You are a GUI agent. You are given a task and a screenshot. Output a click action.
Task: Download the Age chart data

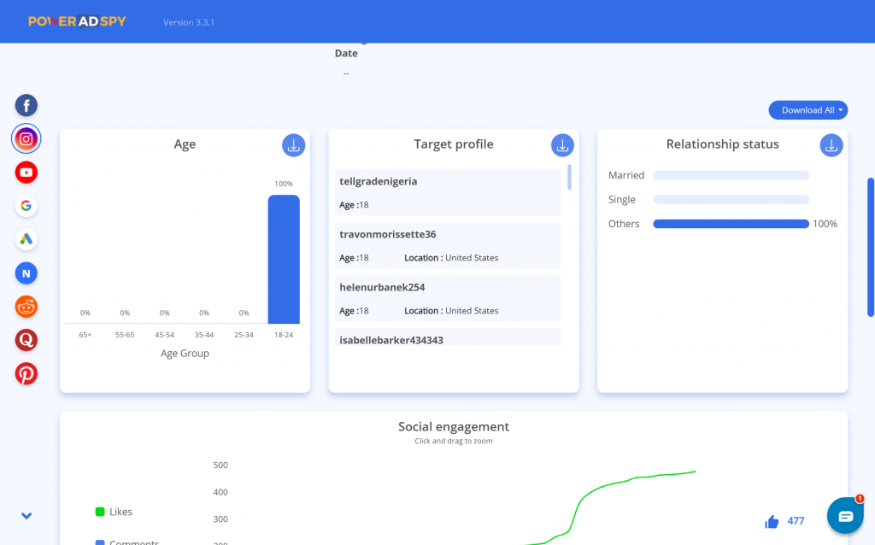click(293, 145)
